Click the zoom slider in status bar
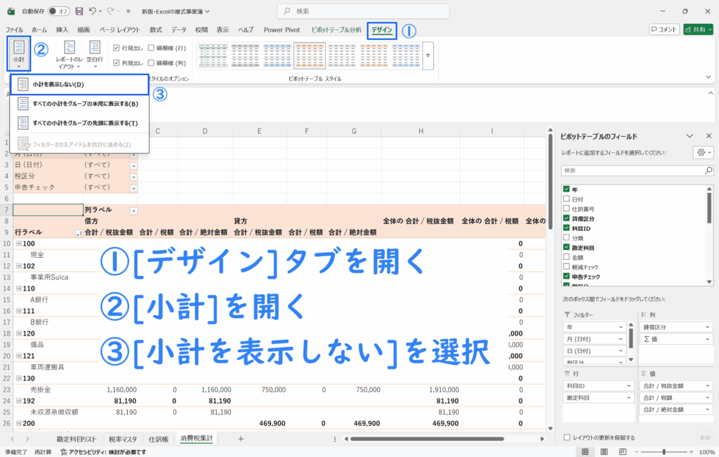719x457 pixels. point(664,452)
